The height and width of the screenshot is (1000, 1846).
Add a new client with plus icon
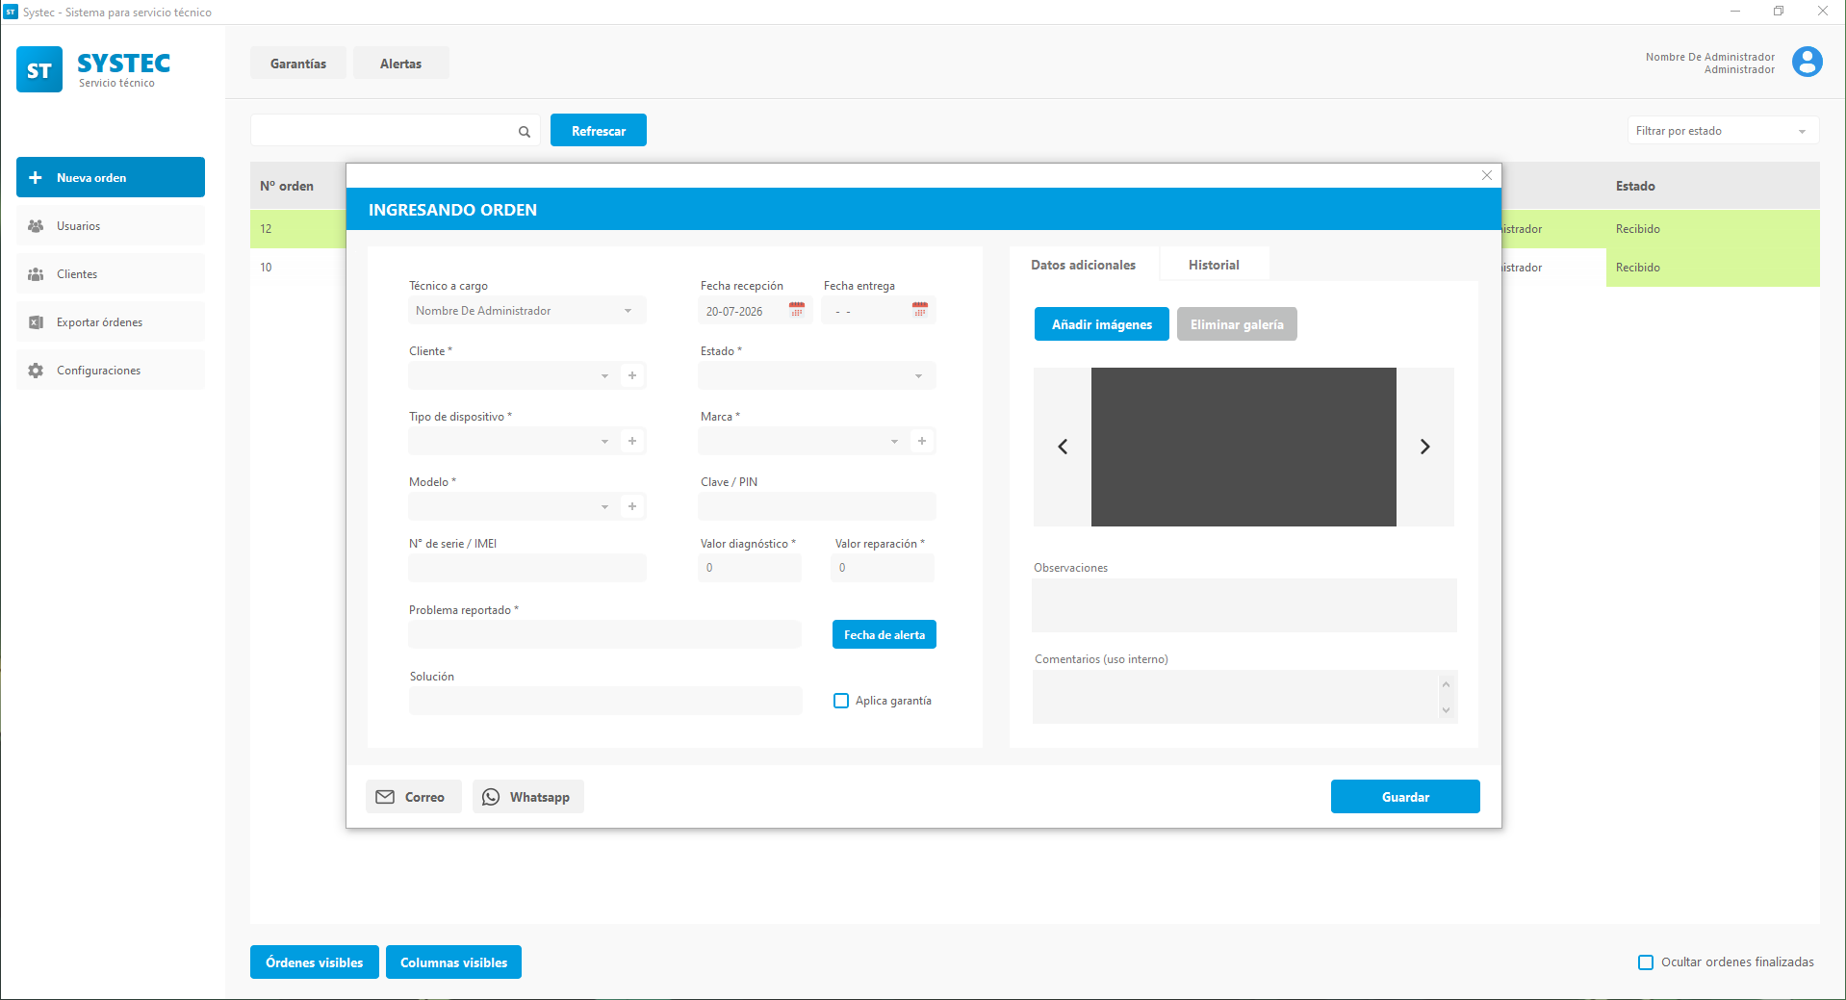point(632,375)
